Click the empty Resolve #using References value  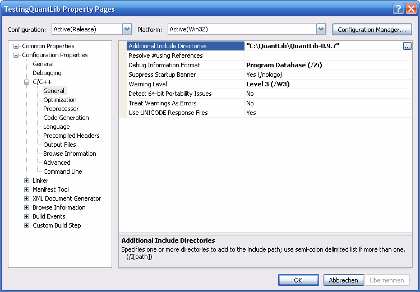point(329,55)
